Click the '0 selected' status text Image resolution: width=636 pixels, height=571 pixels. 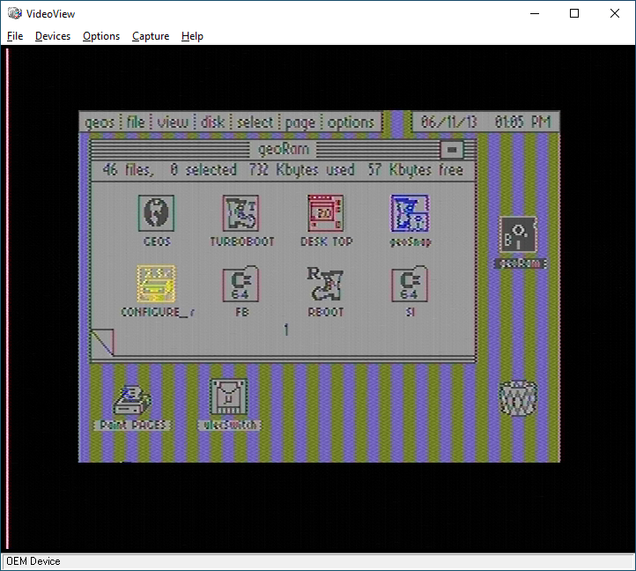pyautogui.click(x=203, y=169)
